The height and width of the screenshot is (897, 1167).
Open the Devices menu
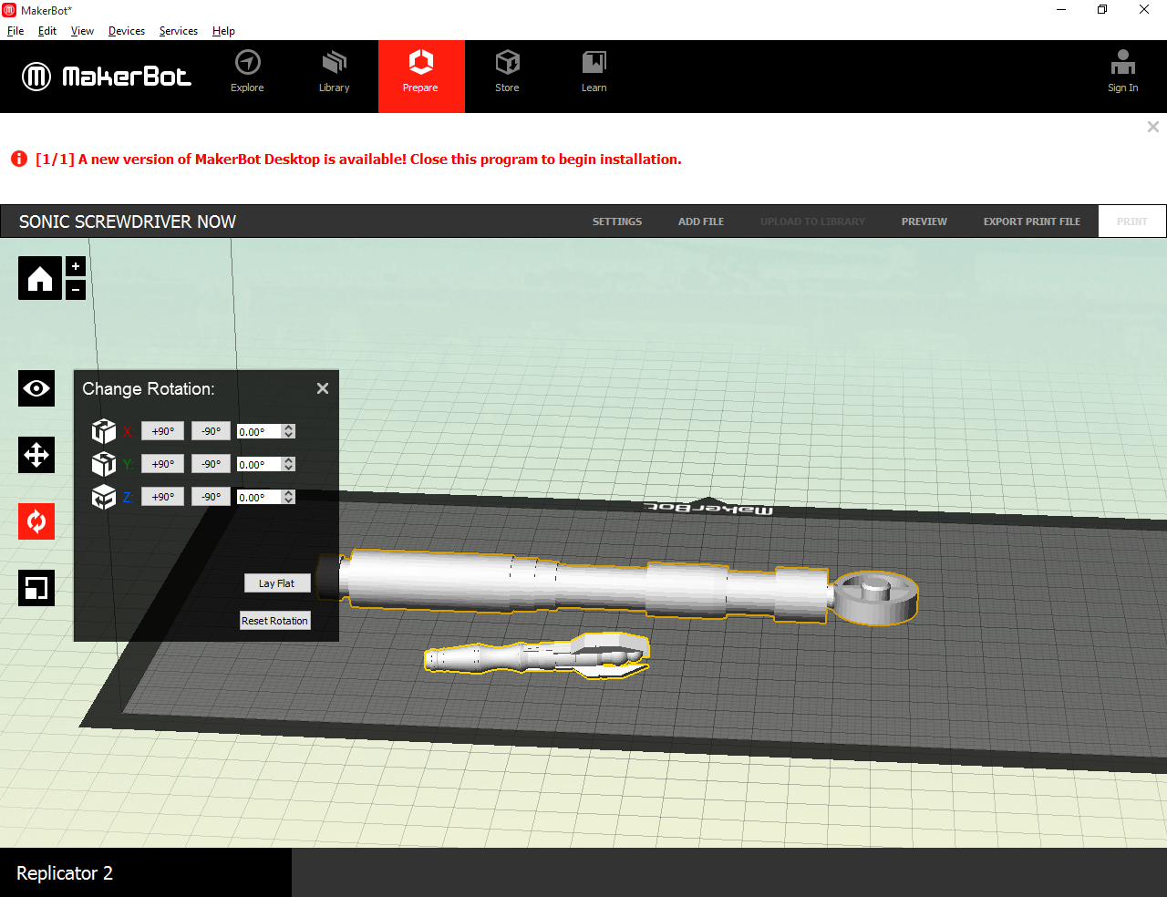127,31
